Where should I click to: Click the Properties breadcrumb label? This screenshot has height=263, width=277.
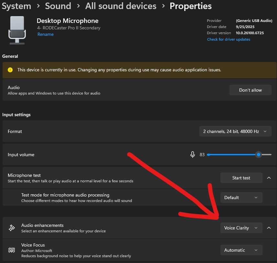point(190,6)
